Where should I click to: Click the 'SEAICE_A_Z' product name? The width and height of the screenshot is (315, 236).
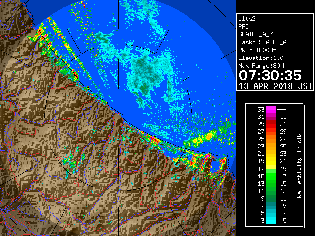point(255,34)
